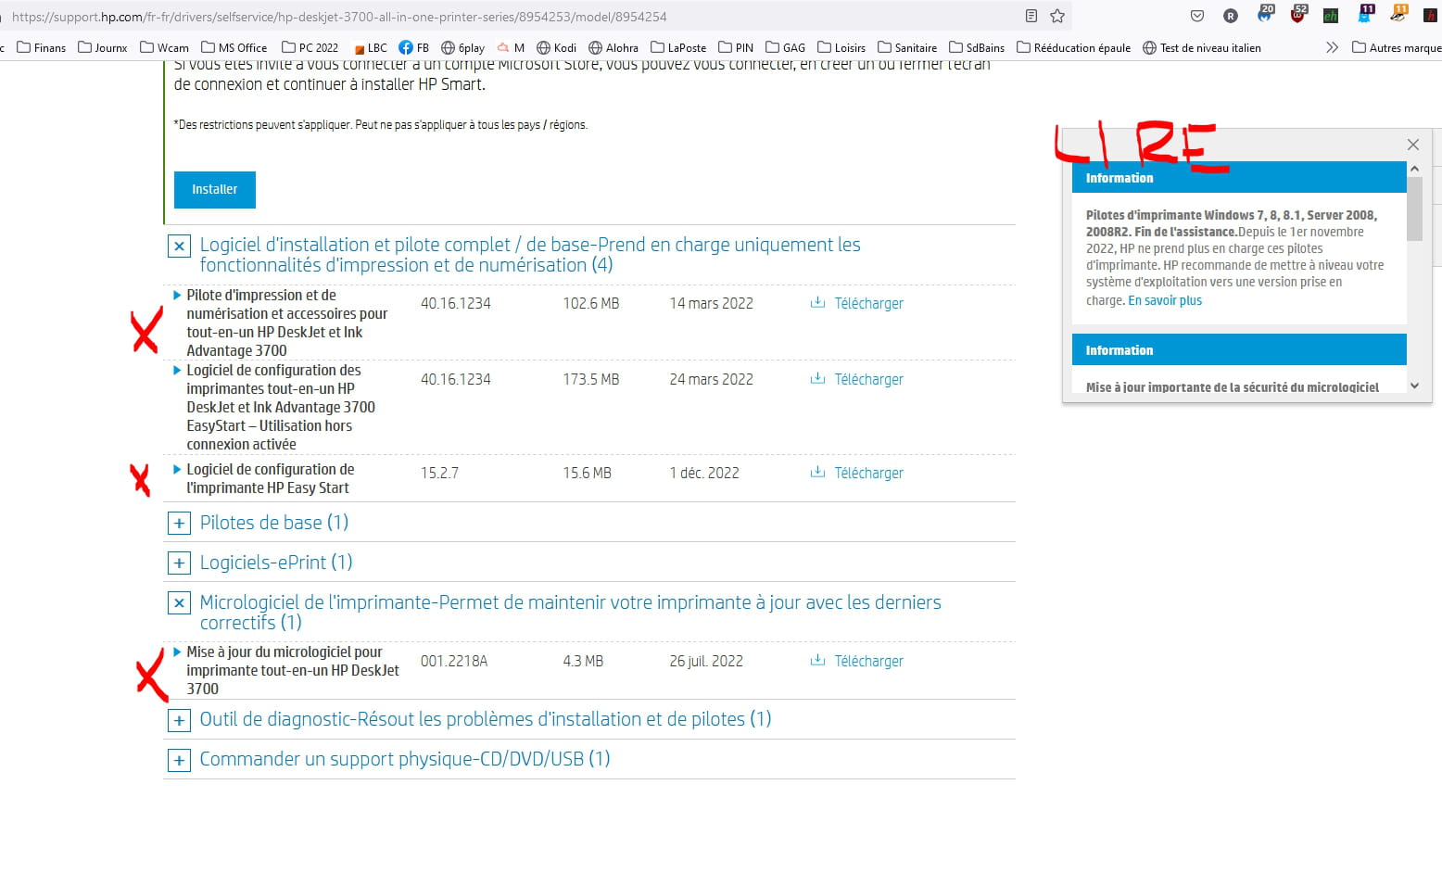Show more bookmarks via double chevron

click(x=1332, y=47)
